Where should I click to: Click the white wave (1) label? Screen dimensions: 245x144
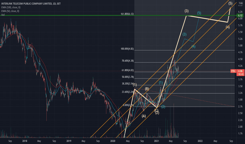(x=135, y=85)
